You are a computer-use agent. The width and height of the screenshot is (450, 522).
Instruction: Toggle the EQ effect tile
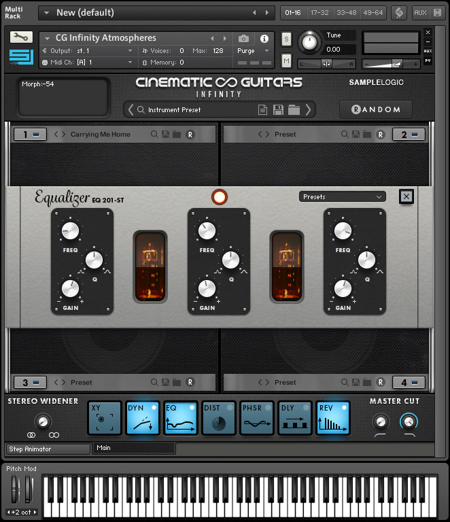click(180, 418)
